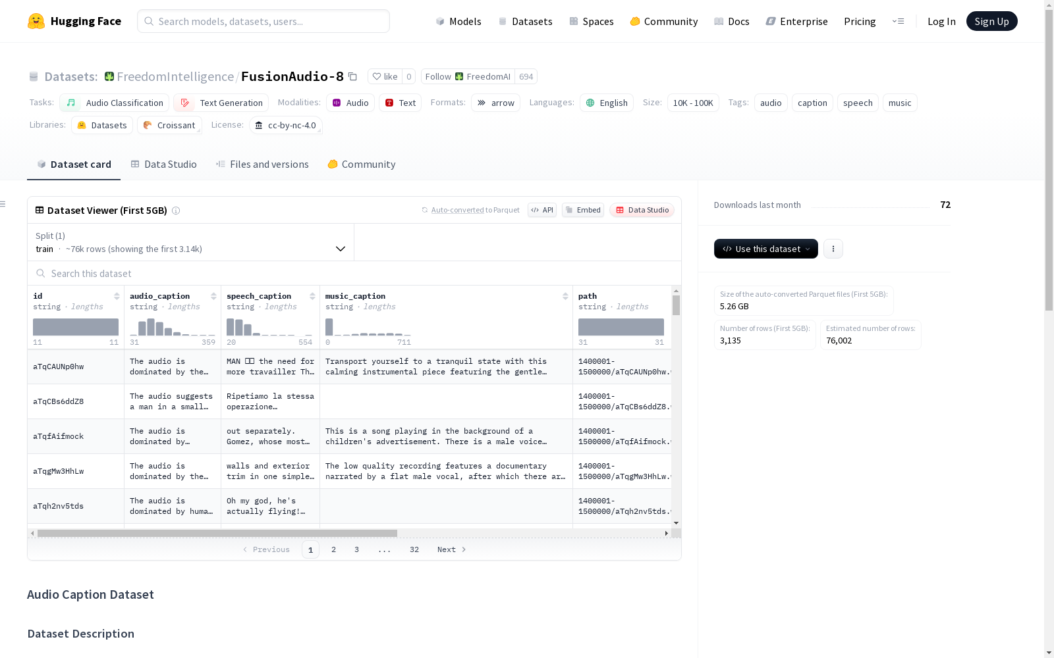Sort the id column with its arrows

117,296
